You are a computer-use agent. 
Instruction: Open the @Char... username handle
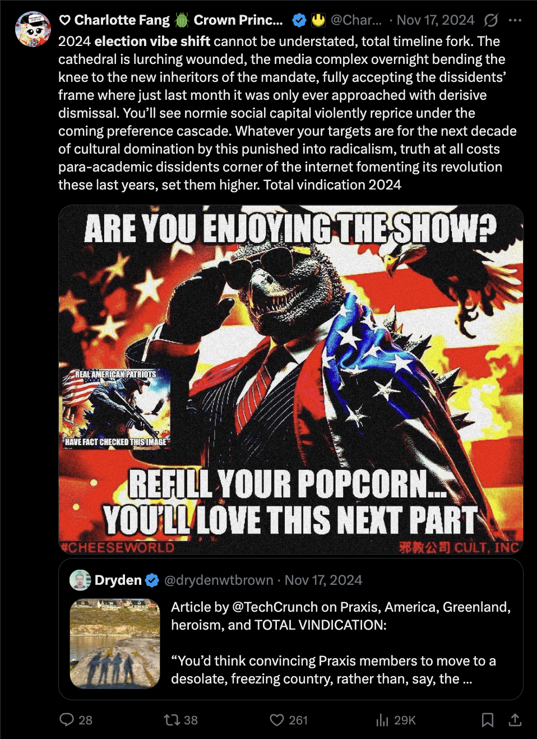click(357, 20)
